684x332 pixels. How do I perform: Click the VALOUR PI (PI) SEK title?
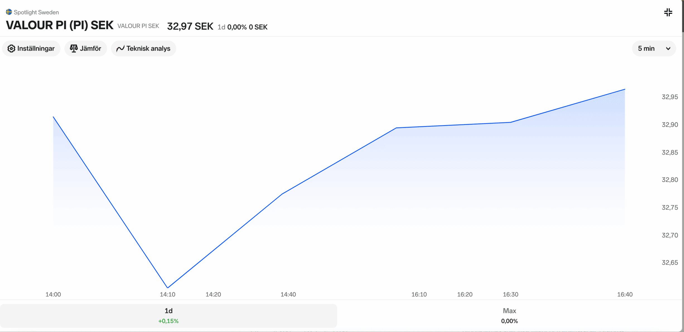60,25
